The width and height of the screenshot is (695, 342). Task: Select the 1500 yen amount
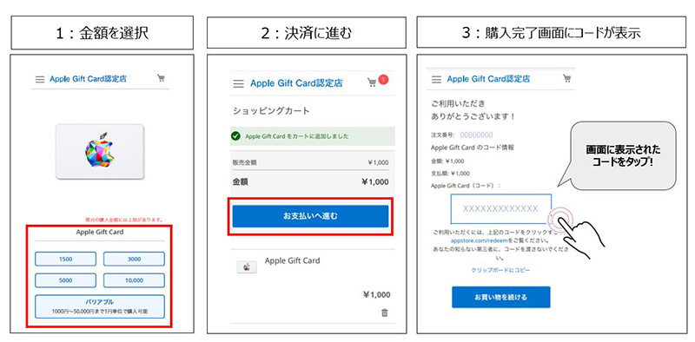click(66, 260)
